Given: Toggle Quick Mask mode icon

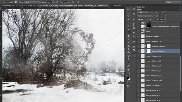Looking at the screenshot, I should click(x=129, y=82).
